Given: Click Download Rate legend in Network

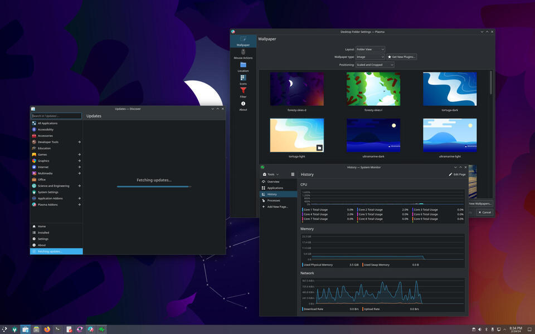Looking at the screenshot, I should [330, 309].
